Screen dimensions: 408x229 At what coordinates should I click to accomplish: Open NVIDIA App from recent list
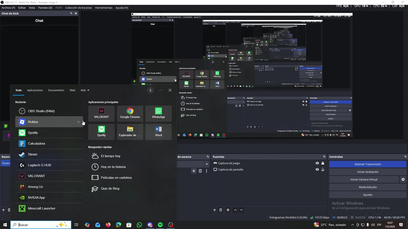coord(49,198)
